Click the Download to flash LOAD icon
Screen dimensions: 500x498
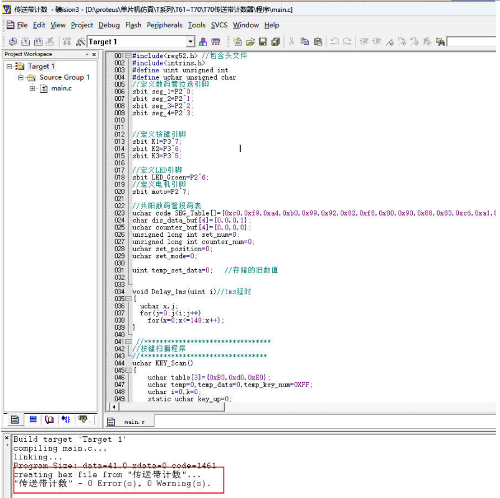pyautogui.click(x=67, y=42)
